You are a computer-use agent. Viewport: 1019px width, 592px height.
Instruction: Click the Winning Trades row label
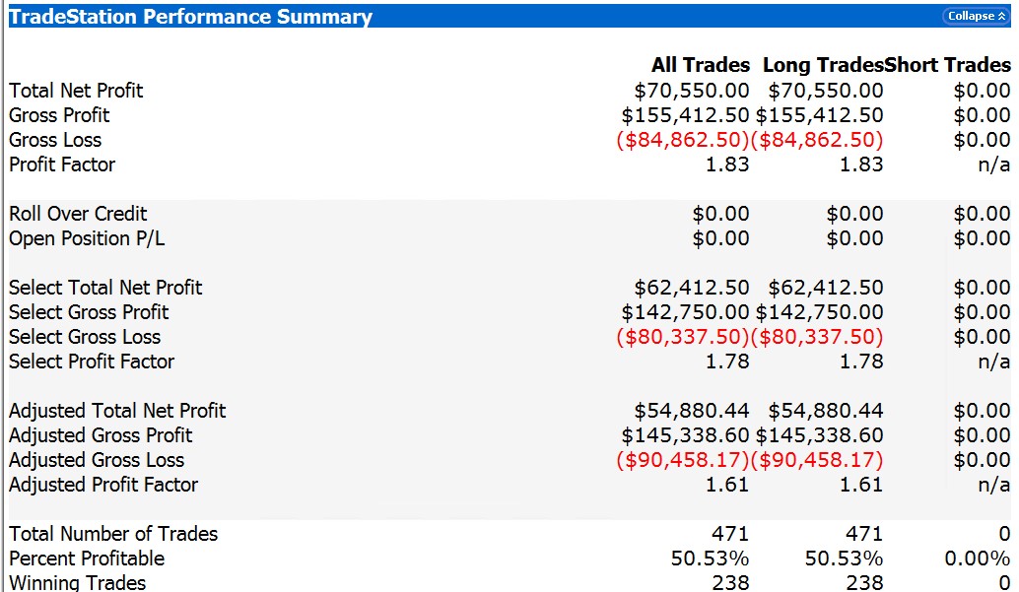pos(77,582)
